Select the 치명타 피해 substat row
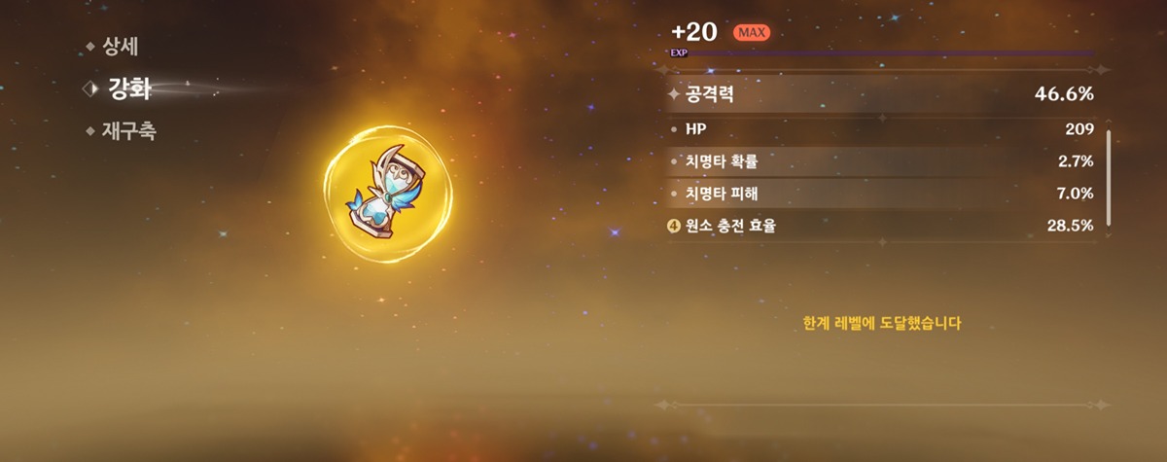This screenshot has height=462, width=1167. pos(880,193)
